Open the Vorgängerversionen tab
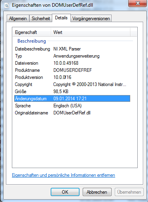The image size is (148, 202). pos(91,19)
